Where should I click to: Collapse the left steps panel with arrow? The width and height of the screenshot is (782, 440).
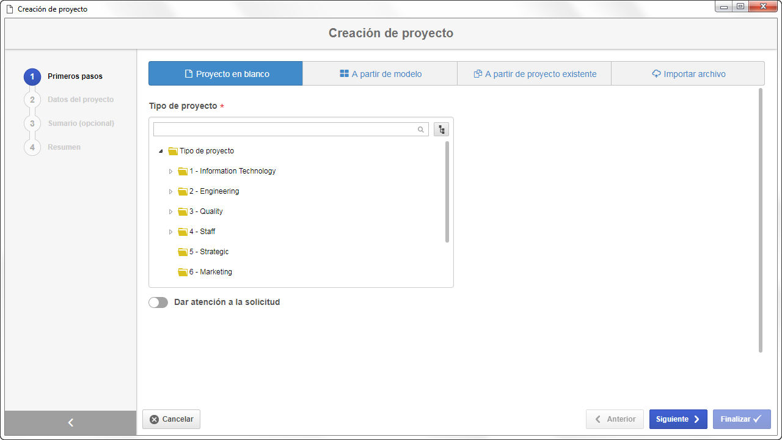tap(70, 422)
